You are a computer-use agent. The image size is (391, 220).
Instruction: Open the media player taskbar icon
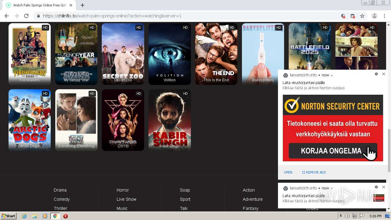coord(45,216)
